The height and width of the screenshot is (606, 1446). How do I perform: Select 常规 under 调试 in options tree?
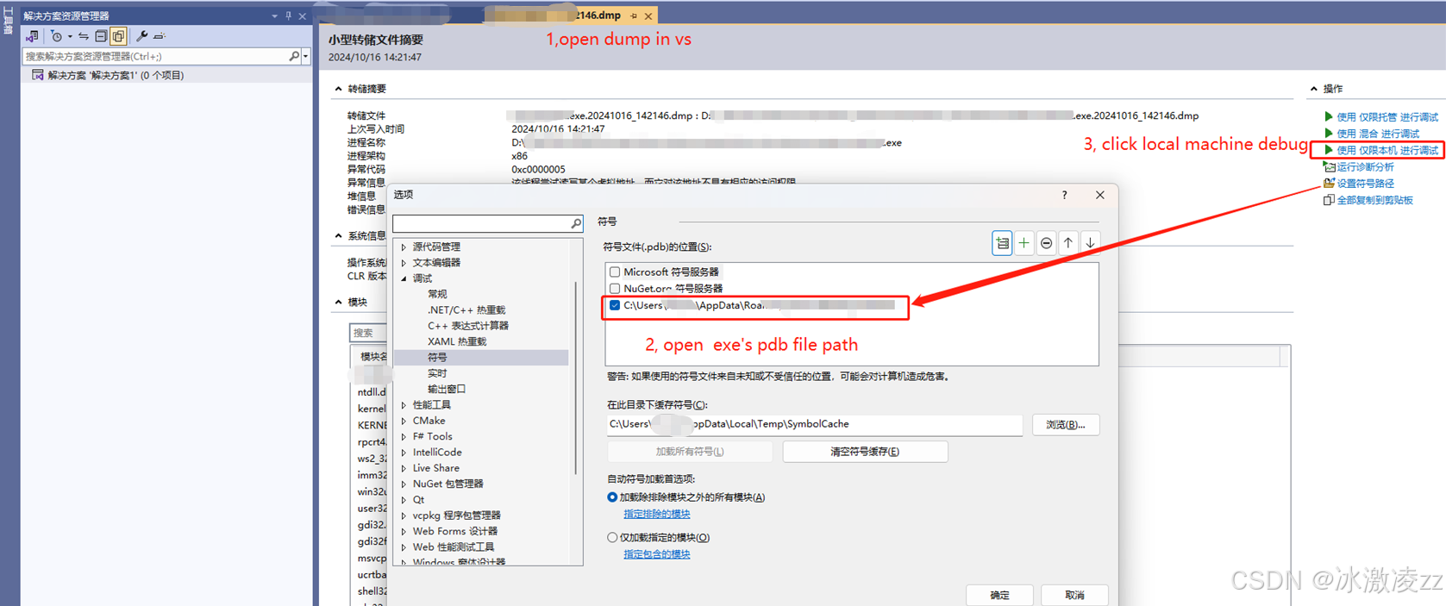(x=437, y=294)
